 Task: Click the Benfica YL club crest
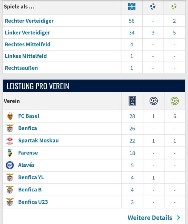[x=10, y=177]
